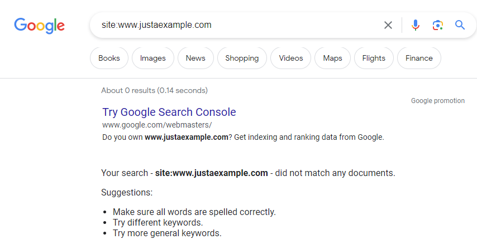Click the About 0 results text
This screenshot has width=477, height=249.
[x=154, y=90]
